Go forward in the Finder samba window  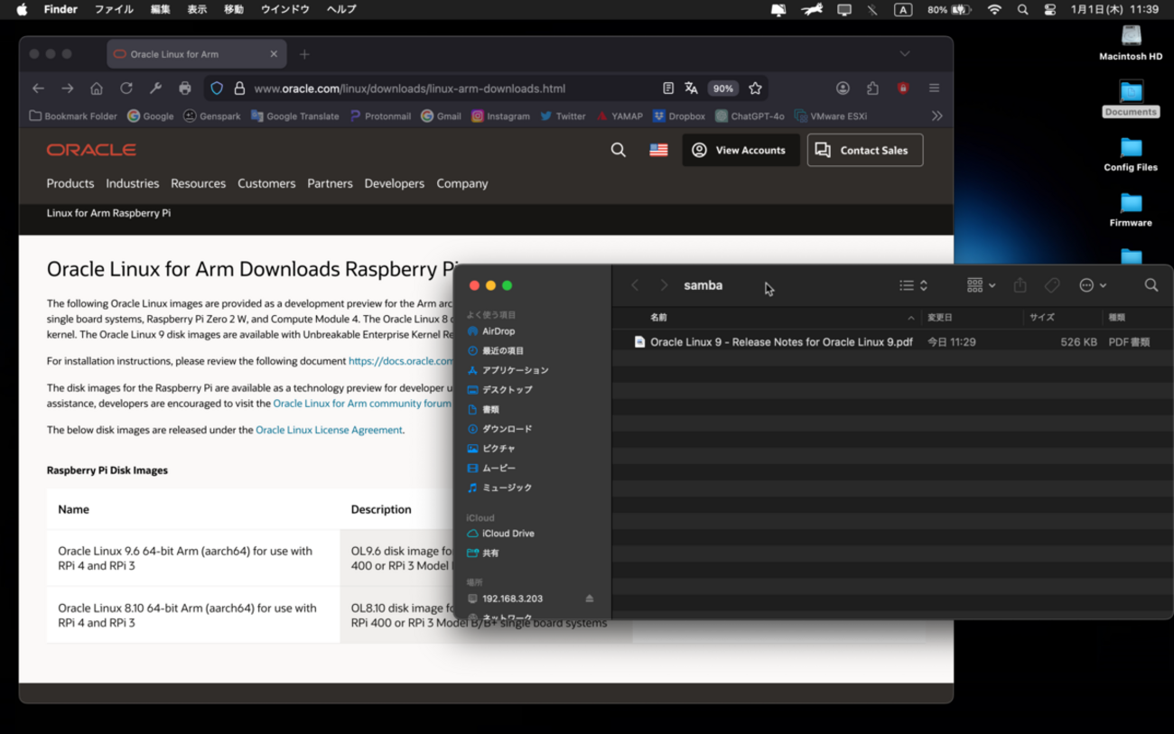664,285
